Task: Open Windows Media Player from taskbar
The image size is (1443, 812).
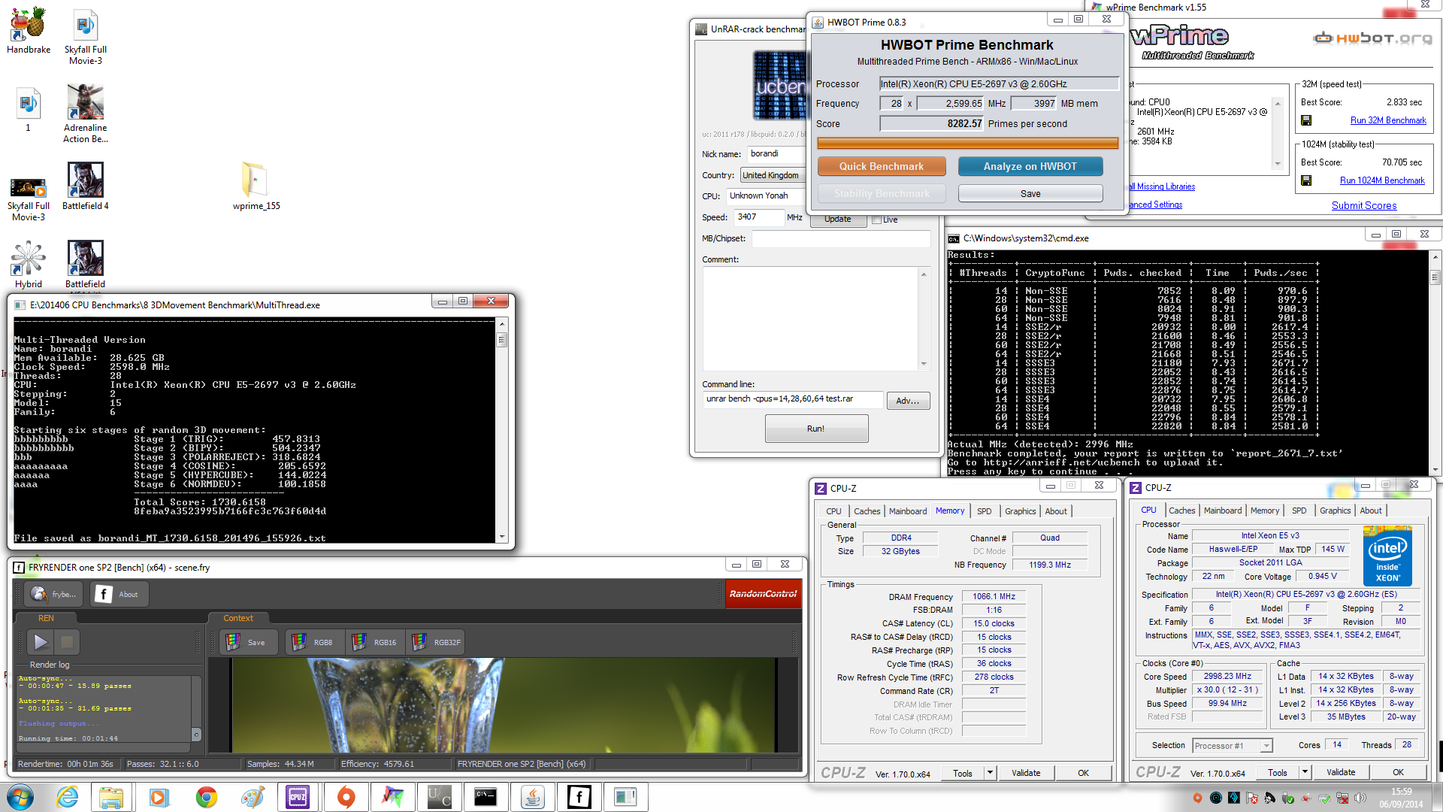Action: point(159,797)
